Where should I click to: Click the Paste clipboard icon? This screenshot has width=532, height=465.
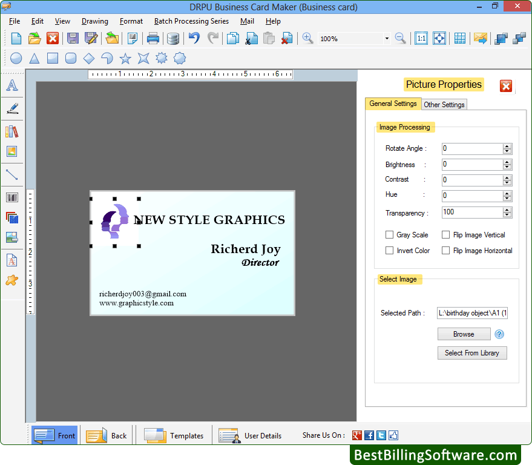click(269, 38)
